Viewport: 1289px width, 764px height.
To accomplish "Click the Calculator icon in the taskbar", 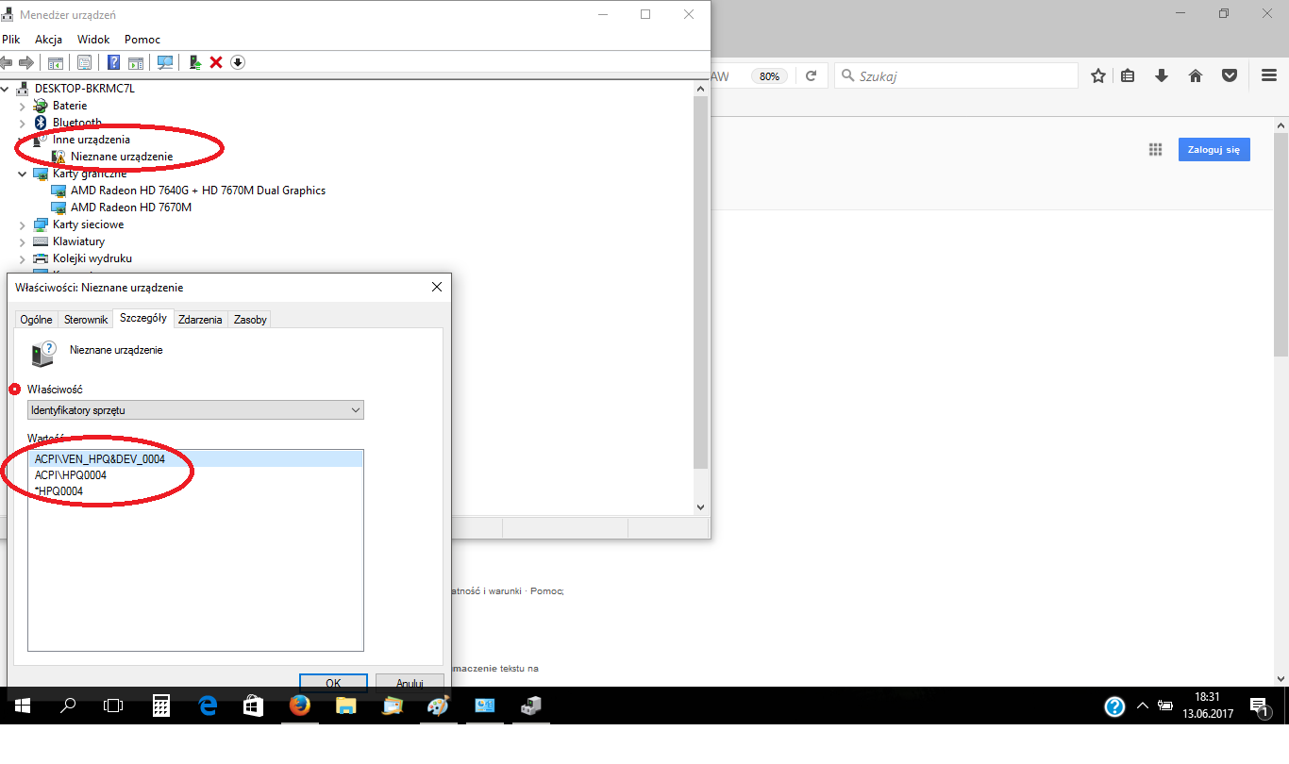I will click(x=161, y=706).
